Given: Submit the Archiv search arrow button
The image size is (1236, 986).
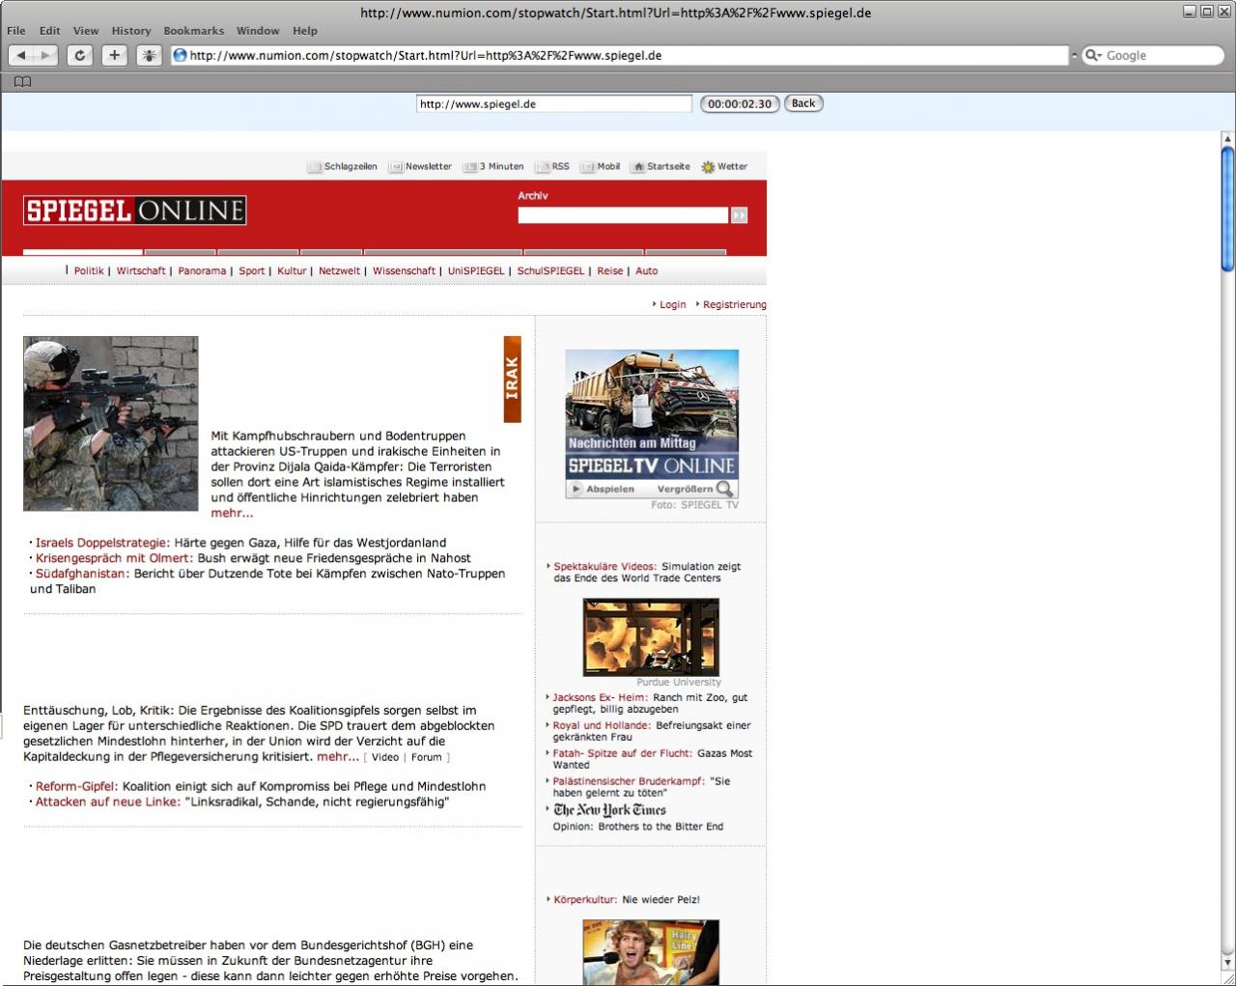Looking at the screenshot, I should pyautogui.click(x=740, y=215).
